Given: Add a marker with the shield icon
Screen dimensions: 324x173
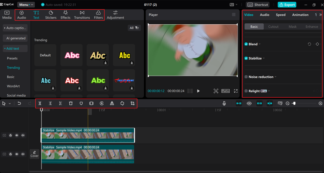Looking at the screenshot, I should 81,103.
